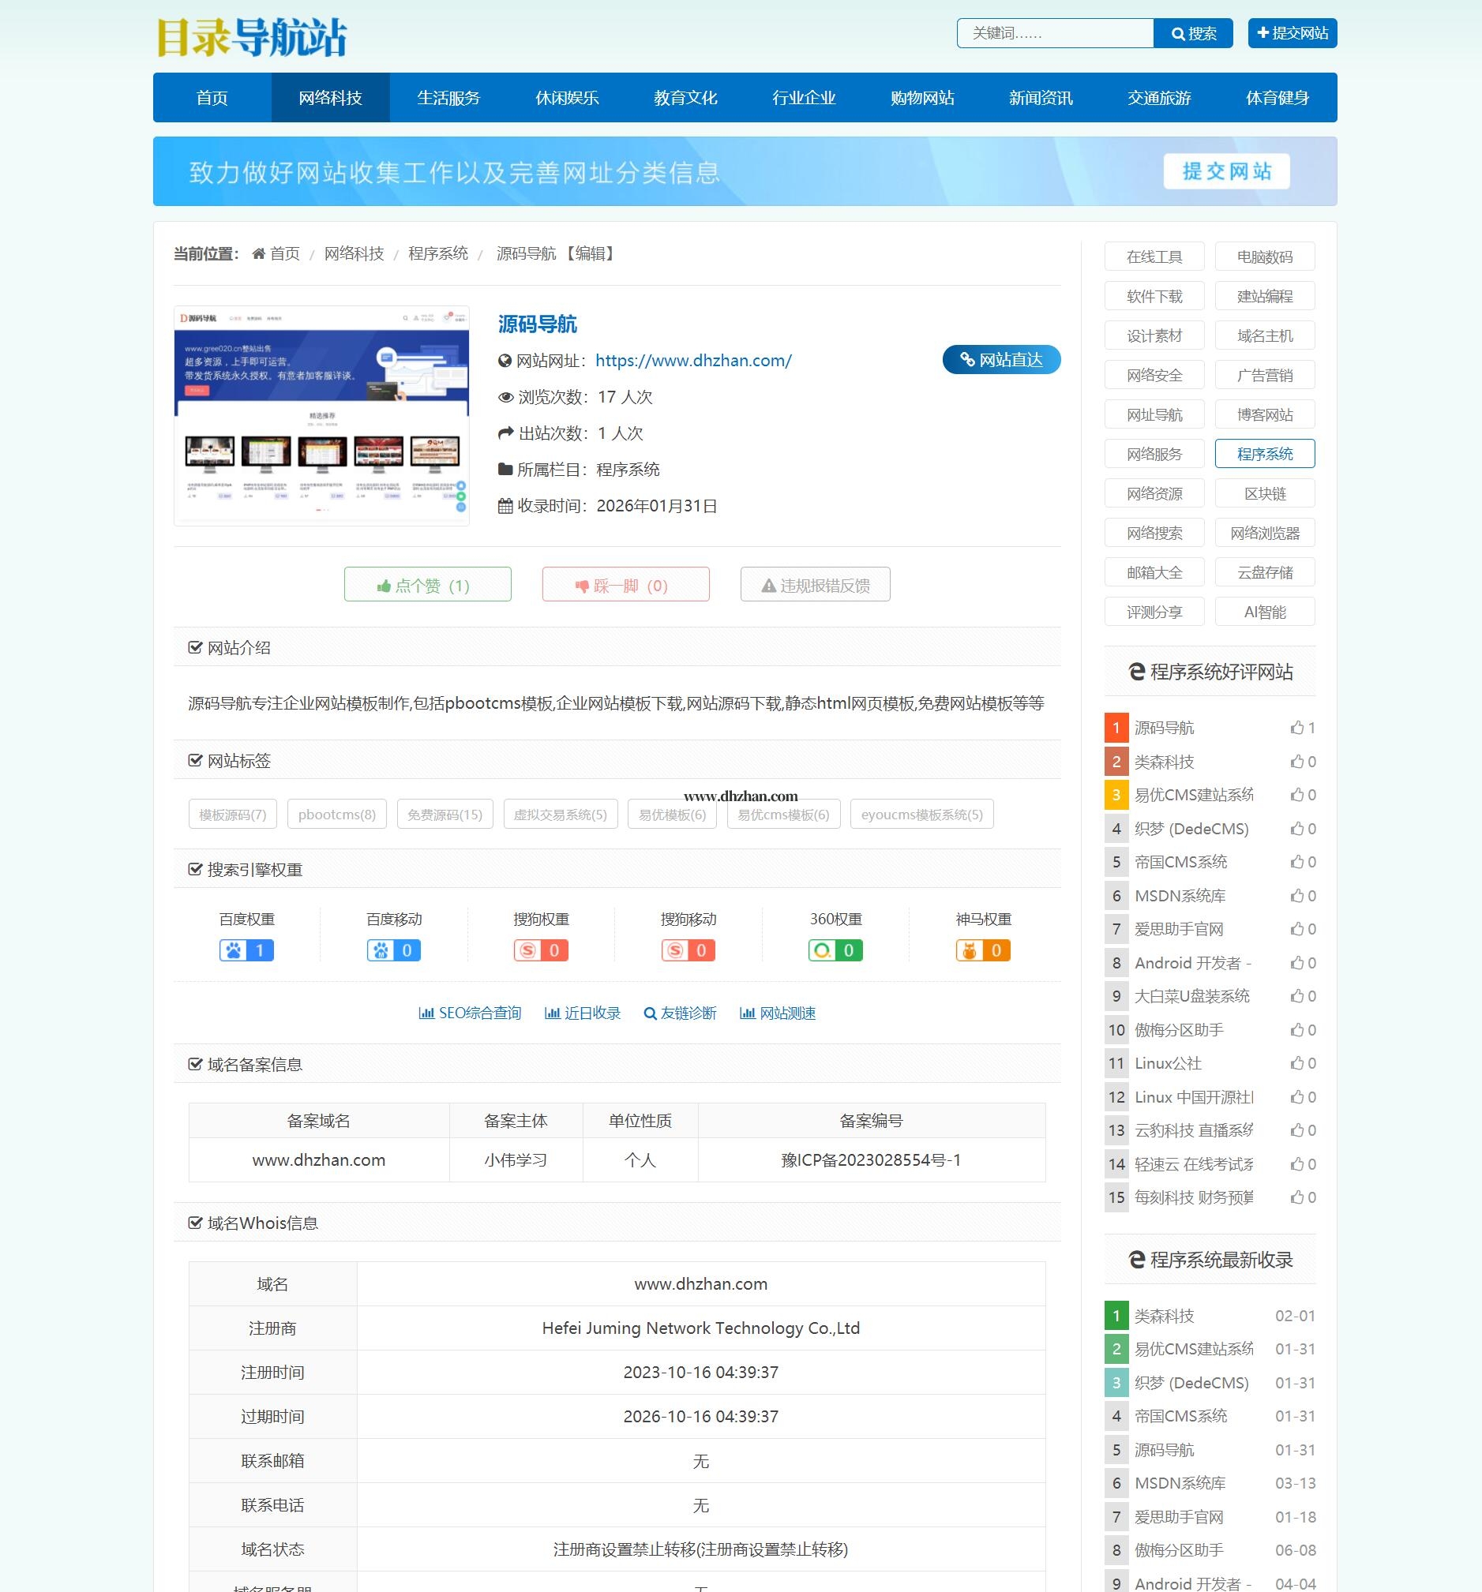Click the SEO综合查询 link
Viewport: 1482px width, 1592px height.
point(471,1013)
